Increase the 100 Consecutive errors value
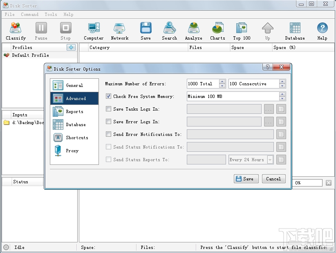The height and width of the screenshot is (253, 336). tap(282, 82)
